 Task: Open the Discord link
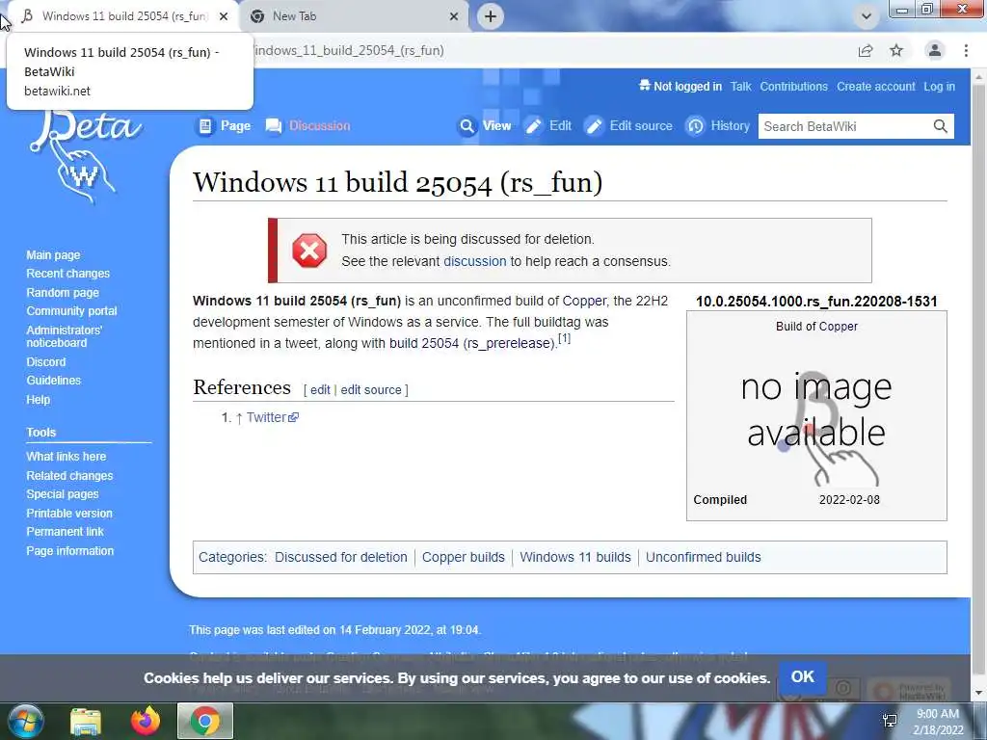pyautogui.click(x=46, y=362)
